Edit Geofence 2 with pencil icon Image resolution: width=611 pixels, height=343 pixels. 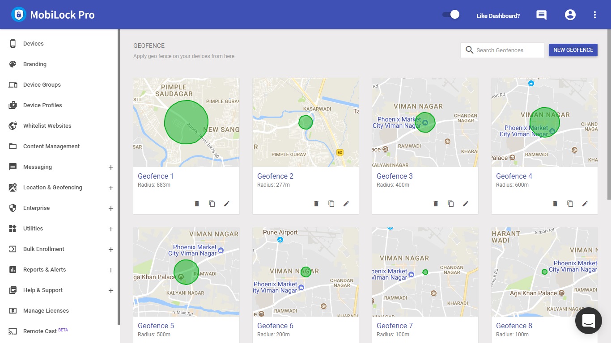346,204
